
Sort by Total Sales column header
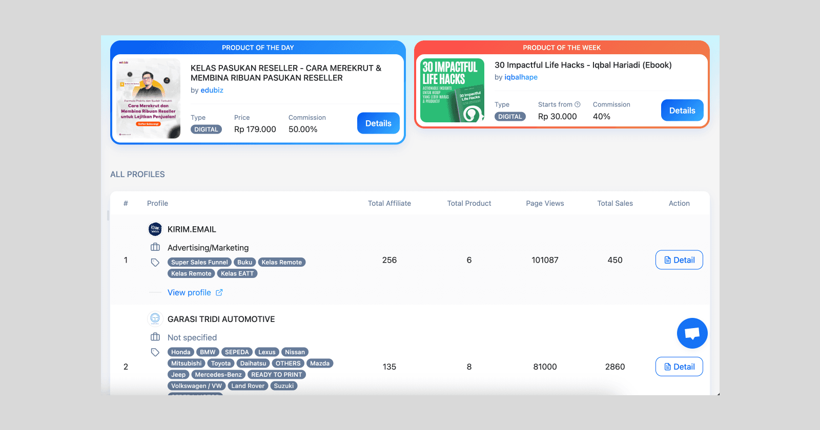pos(615,203)
